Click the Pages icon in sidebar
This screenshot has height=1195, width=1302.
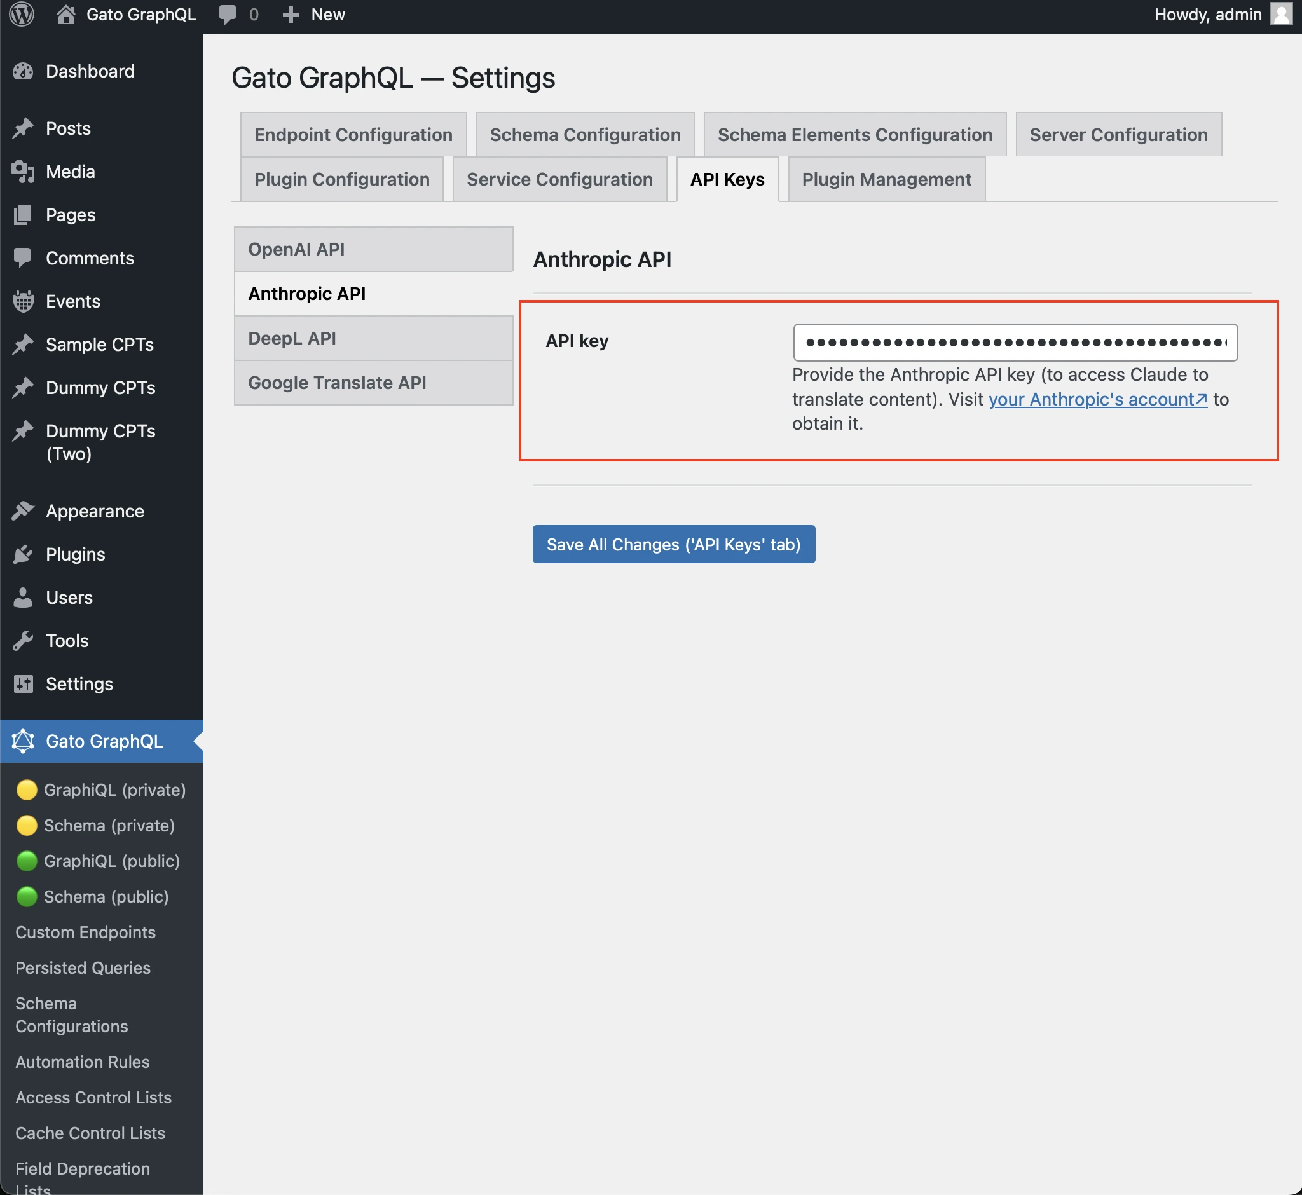tap(24, 215)
